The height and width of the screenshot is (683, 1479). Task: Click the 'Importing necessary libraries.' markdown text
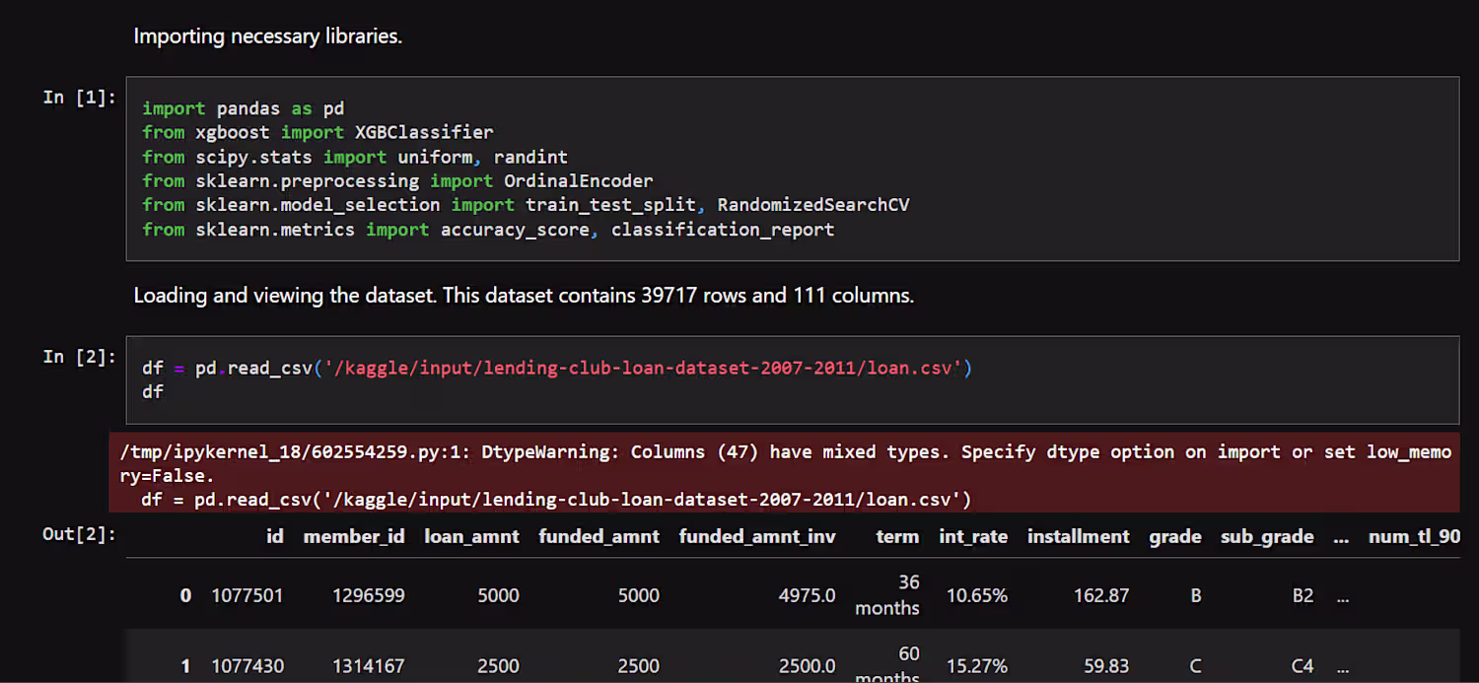(267, 37)
